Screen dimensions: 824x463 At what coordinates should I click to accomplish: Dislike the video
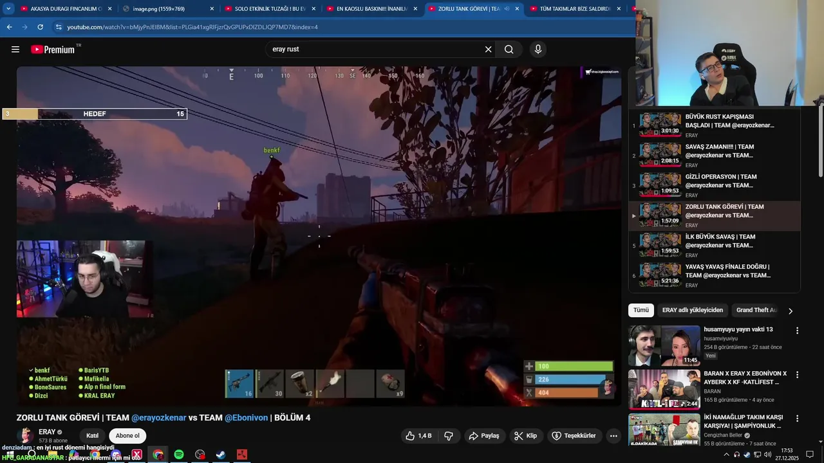pos(449,436)
